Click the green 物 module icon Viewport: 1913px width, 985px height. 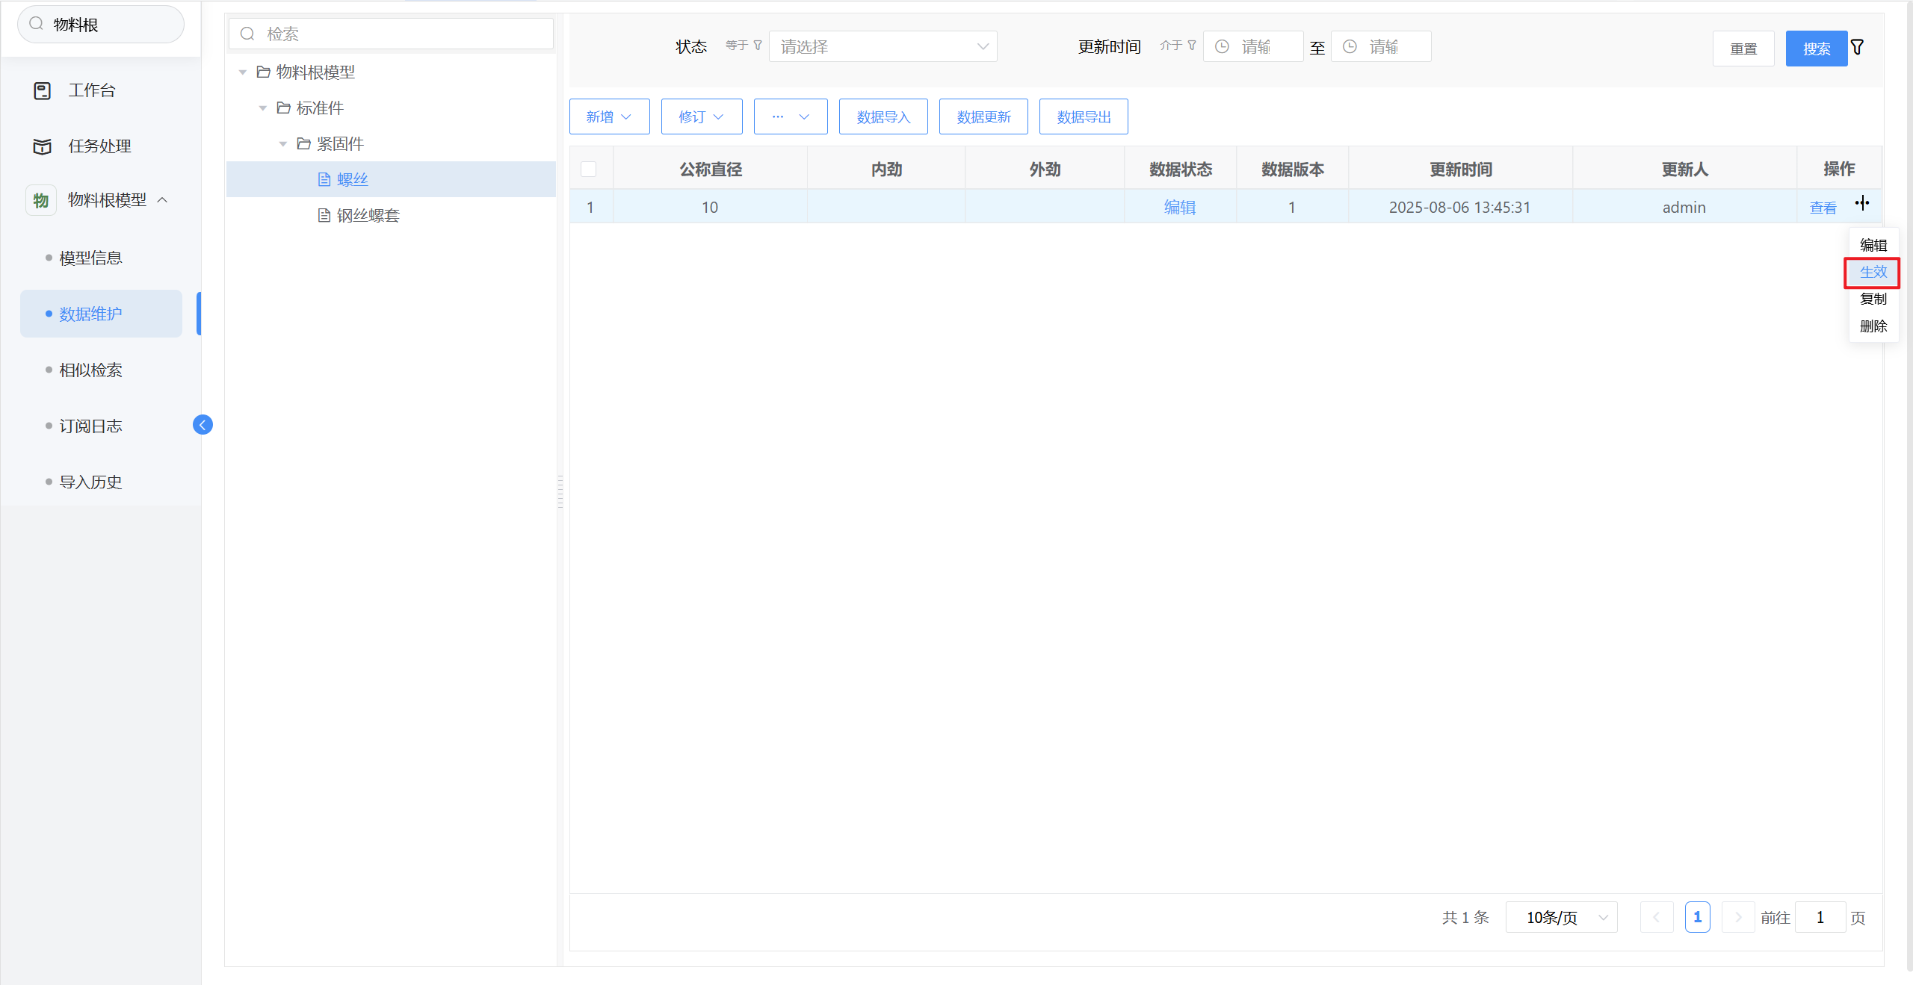point(41,200)
